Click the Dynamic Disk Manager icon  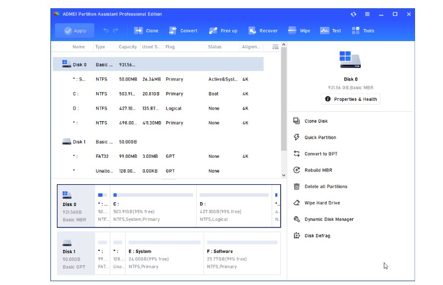[x=297, y=219]
